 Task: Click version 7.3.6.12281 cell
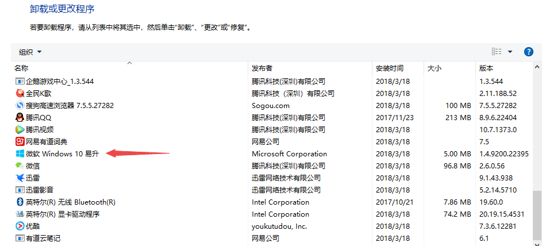(498, 226)
